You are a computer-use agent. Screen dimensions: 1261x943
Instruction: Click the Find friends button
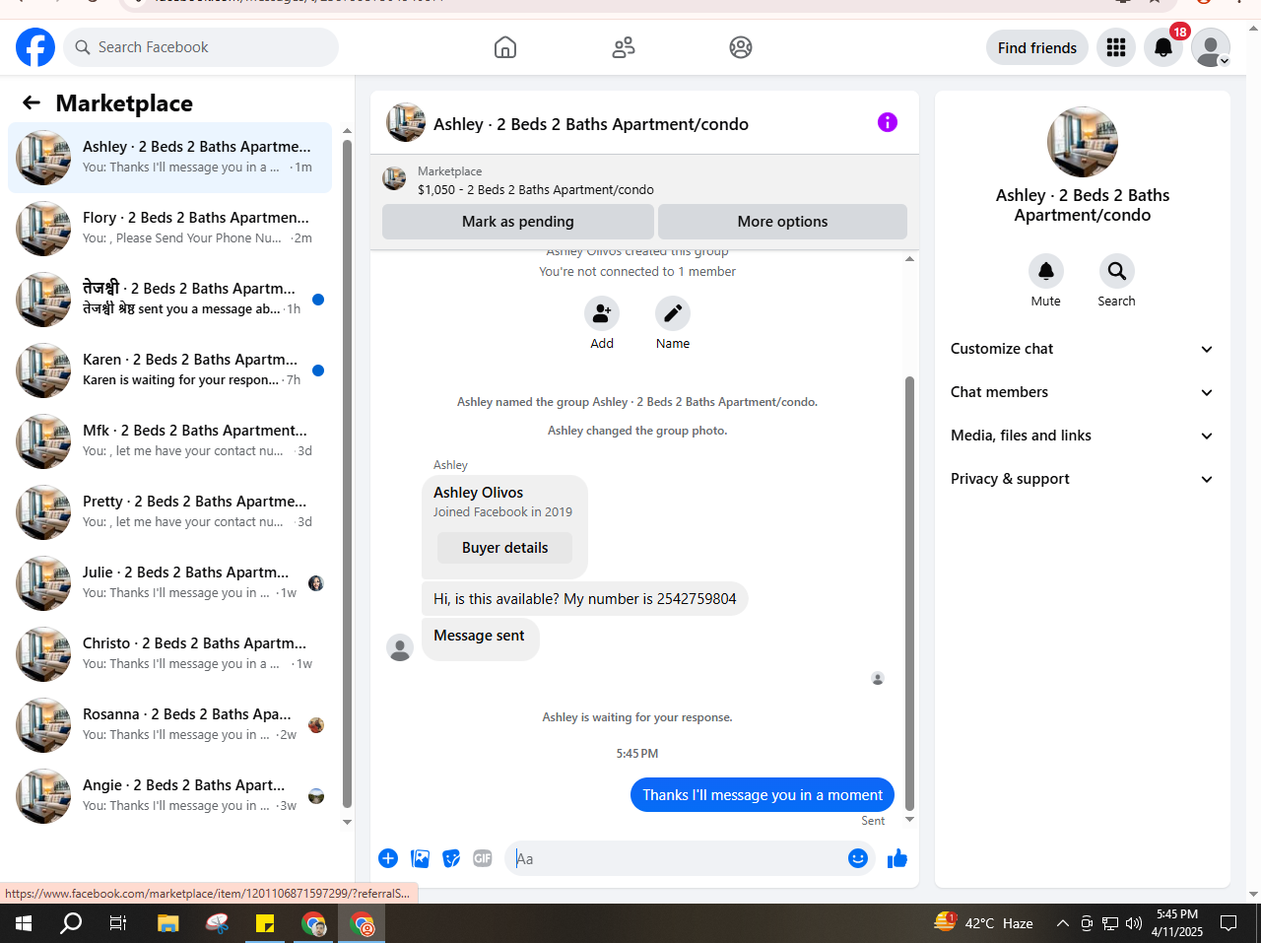point(1037,47)
